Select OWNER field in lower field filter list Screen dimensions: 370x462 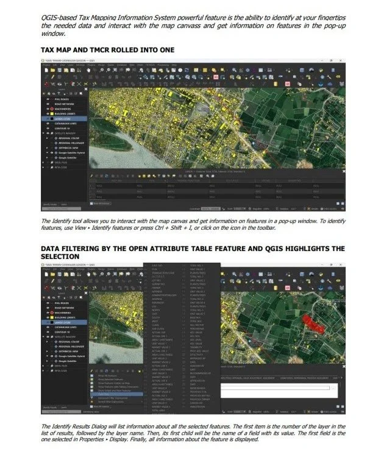[x=155, y=288]
